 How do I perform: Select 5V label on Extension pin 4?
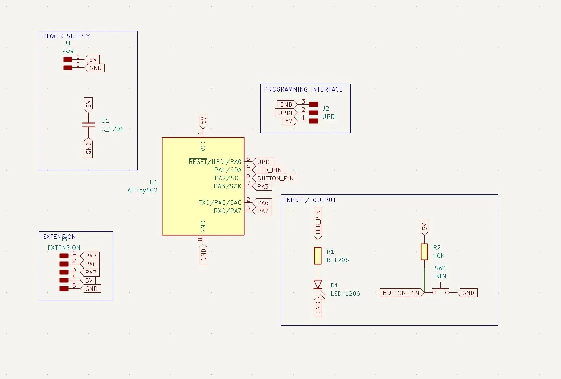click(x=88, y=280)
